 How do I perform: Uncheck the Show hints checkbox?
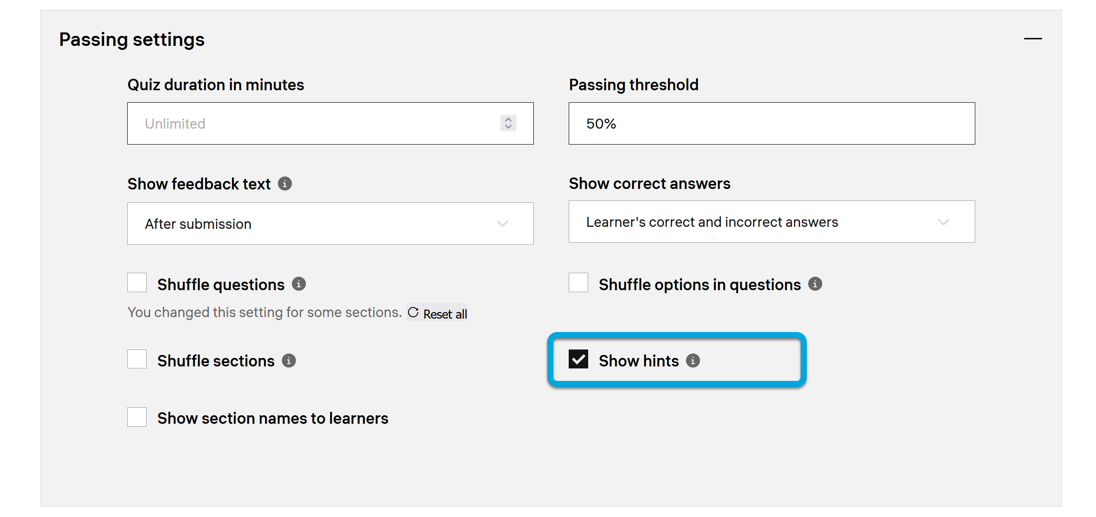[x=579, y=359]
